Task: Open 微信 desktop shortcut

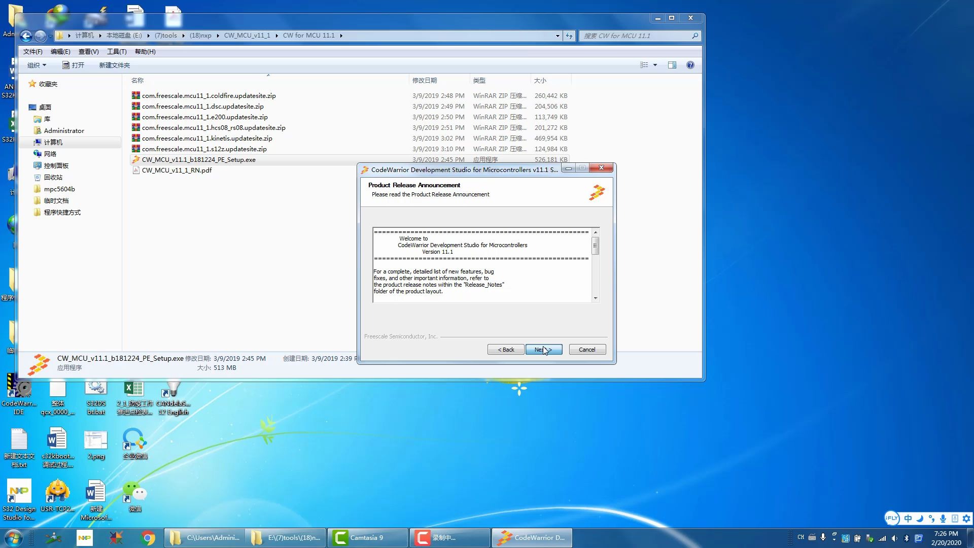Action: click(135, 496)
